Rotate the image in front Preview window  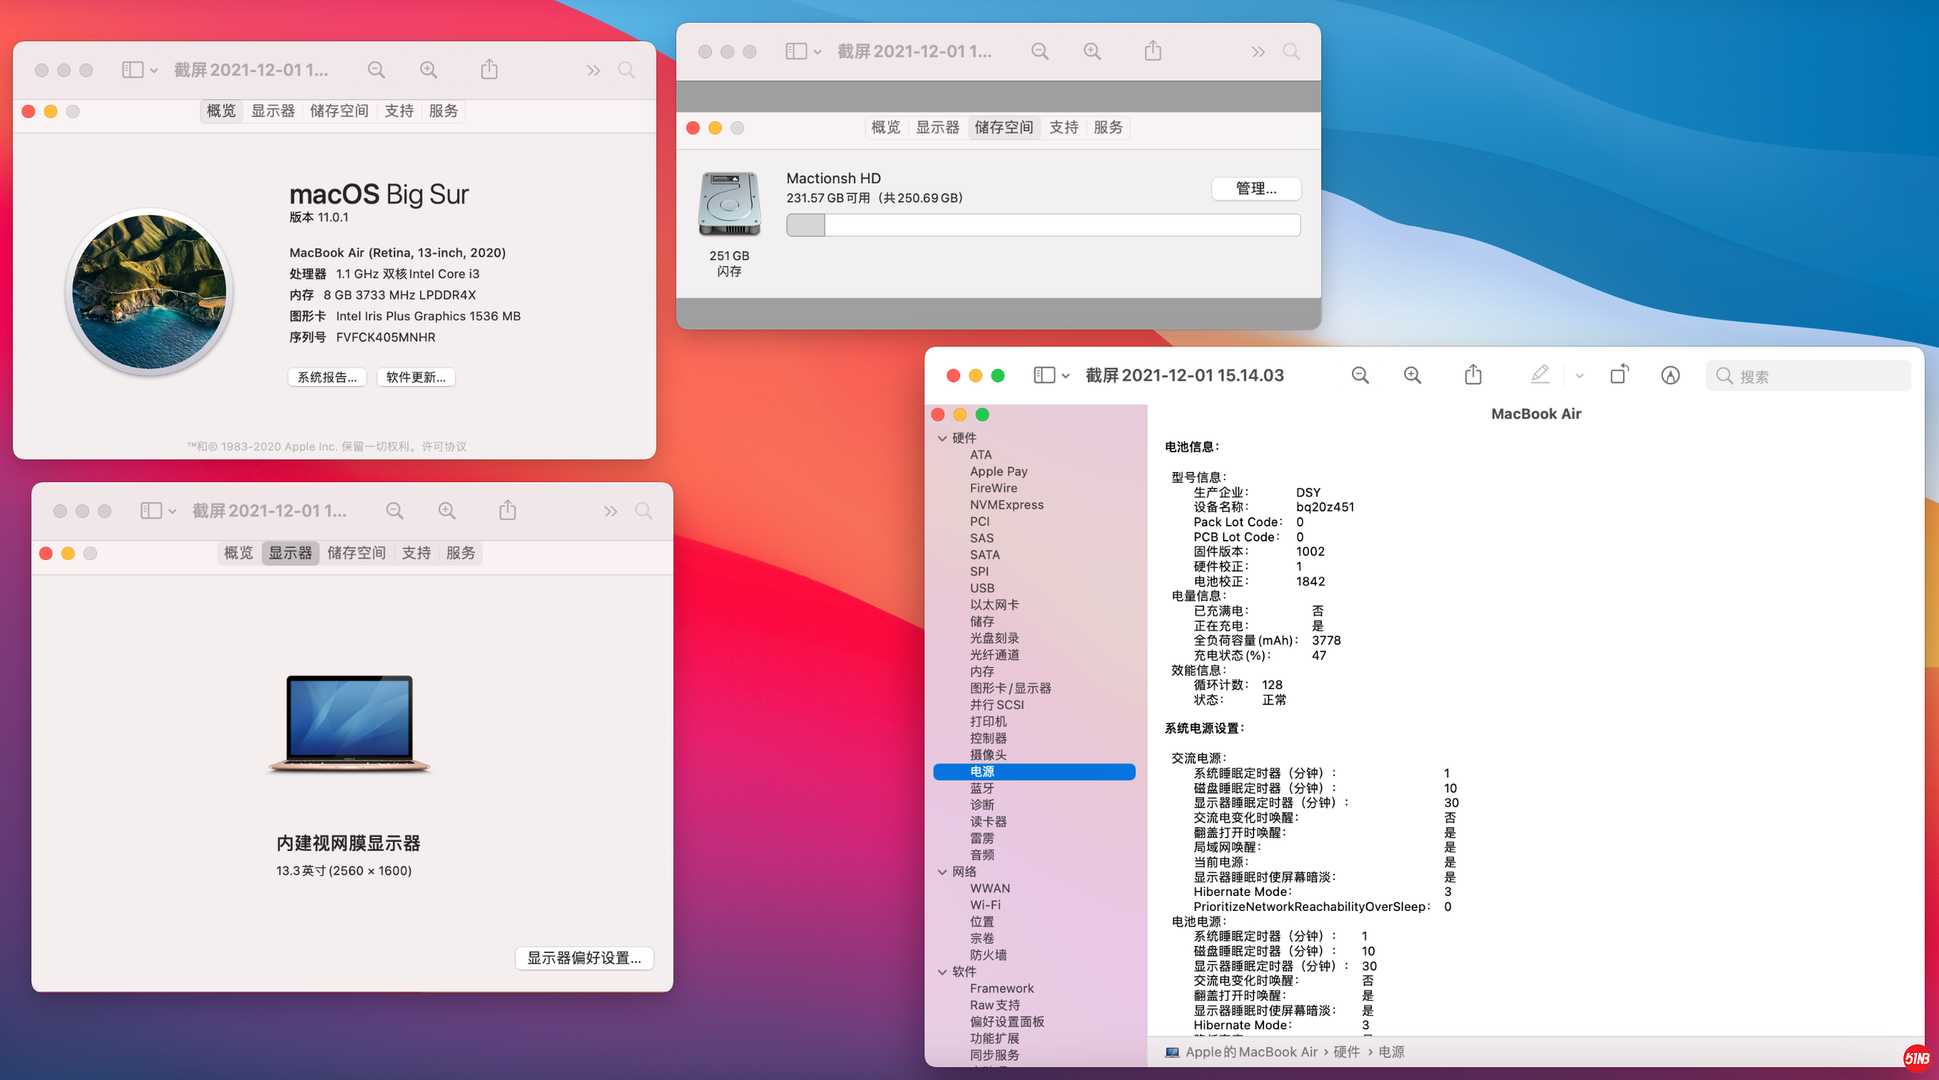click(x=1619, y=375)
